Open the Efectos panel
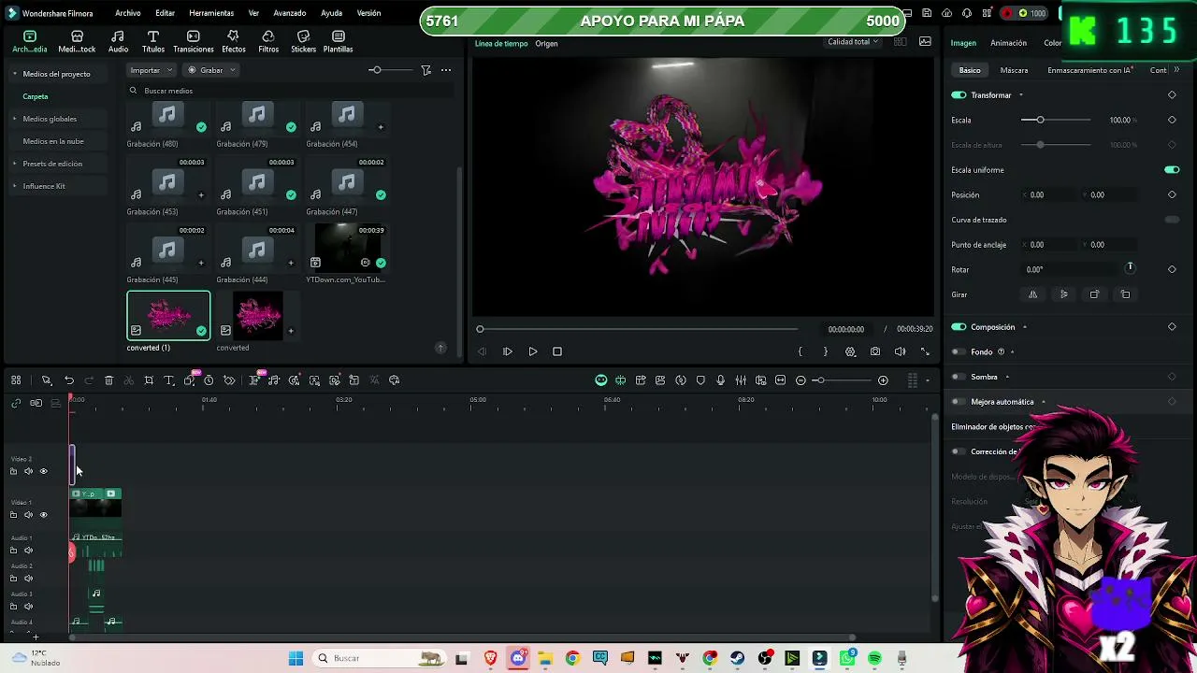 tap(234, 41)
